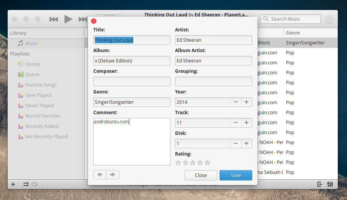Edit the Album Artist field

pos(213,61)
